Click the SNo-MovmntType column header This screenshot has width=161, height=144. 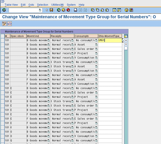point(110,36)
